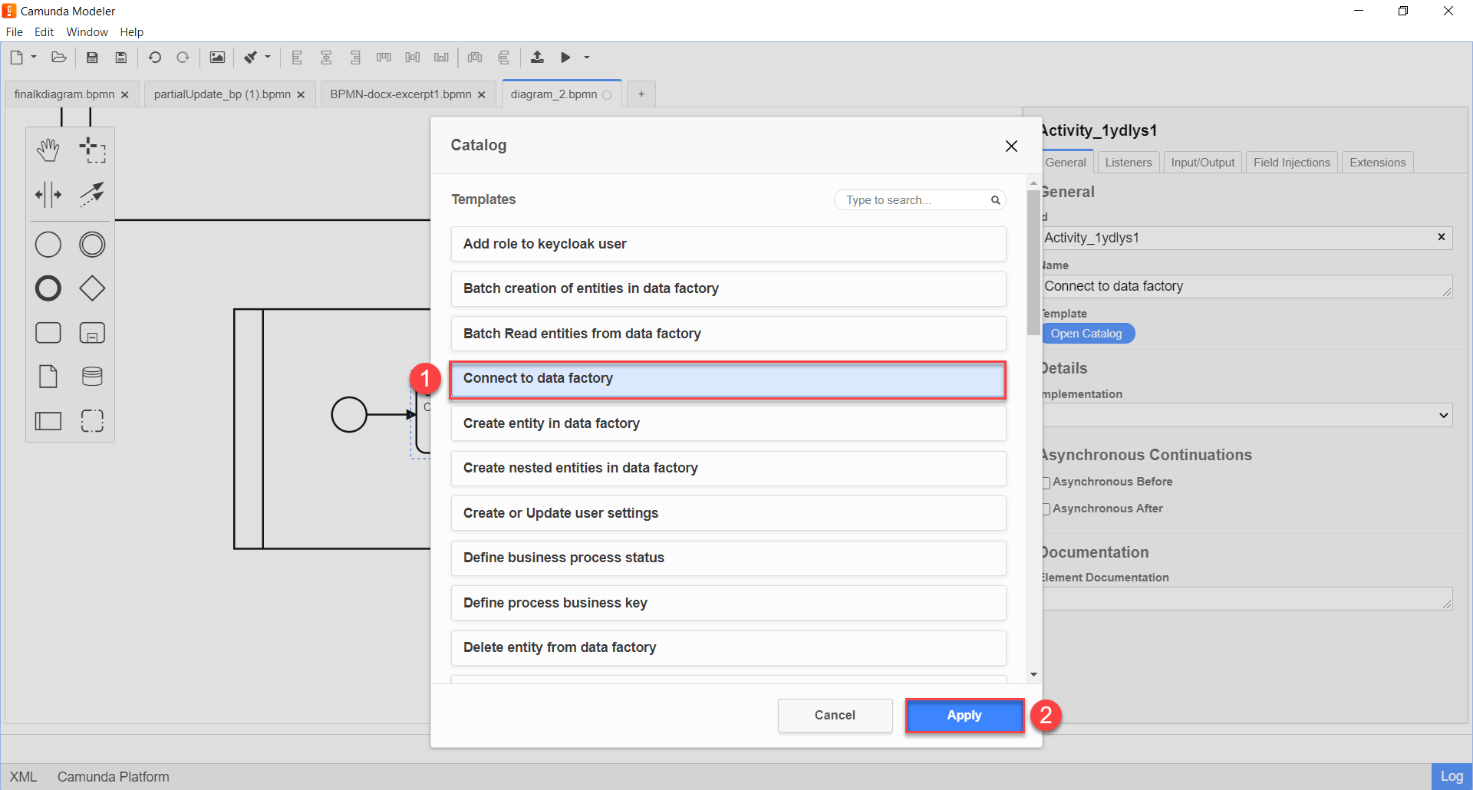Expand the color picker dropdown arrow
Image resolution: width=1473 pixels, height=790 pixels.
point(268,57)
